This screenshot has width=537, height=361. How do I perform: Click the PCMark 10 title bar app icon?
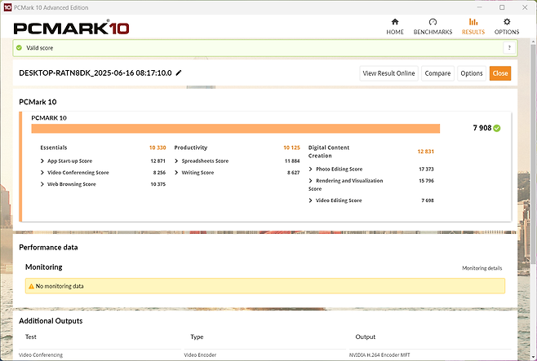point(7,7)
